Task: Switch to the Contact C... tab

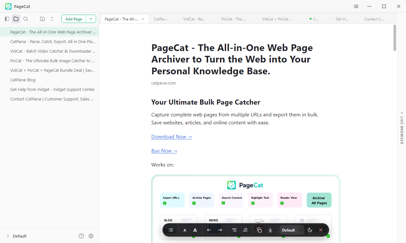Action: coord(374,19)
